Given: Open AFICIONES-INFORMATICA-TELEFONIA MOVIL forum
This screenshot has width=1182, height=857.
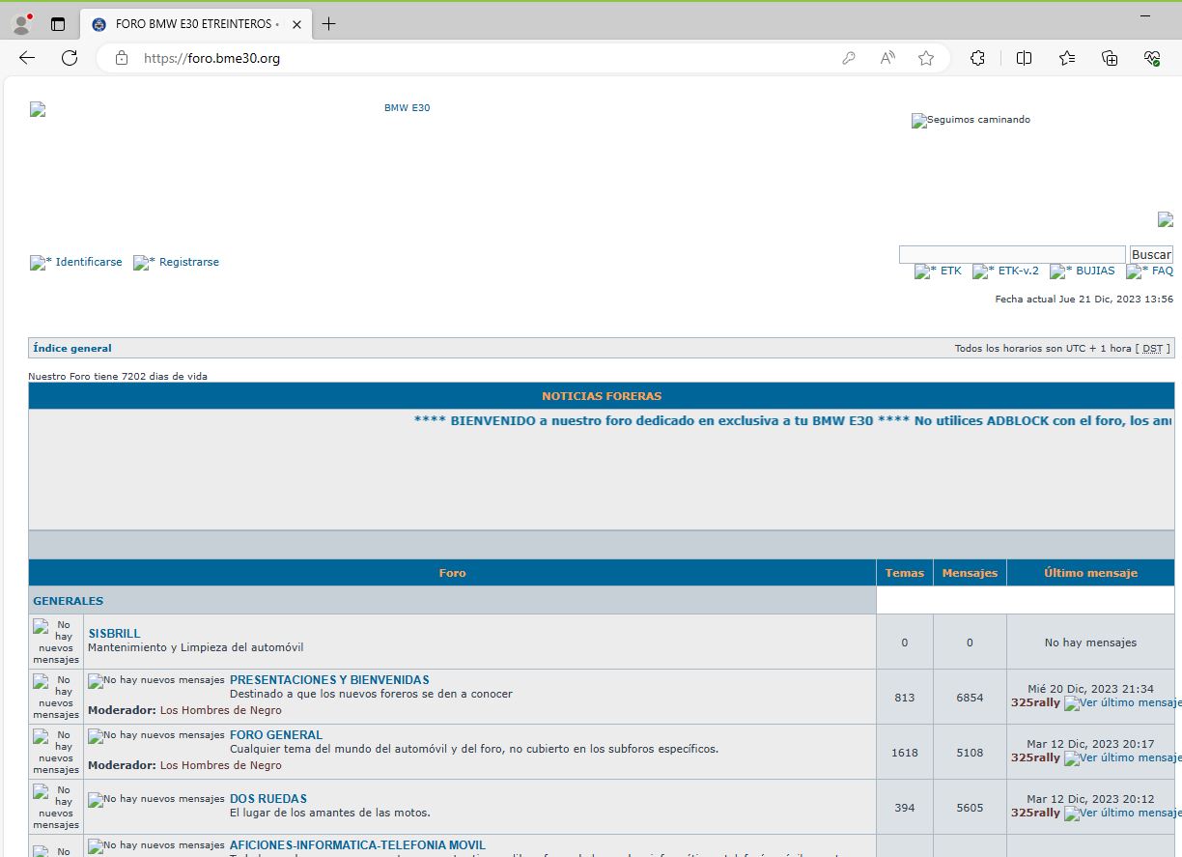Looking at the screenshot, I should point(357,845).
